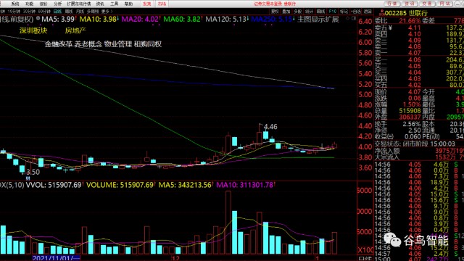Image resolution: width=464 pixels, height=261 pixels.
Task: Click the window icon at chart's top-right corner
Action: (x=354, y=19)
